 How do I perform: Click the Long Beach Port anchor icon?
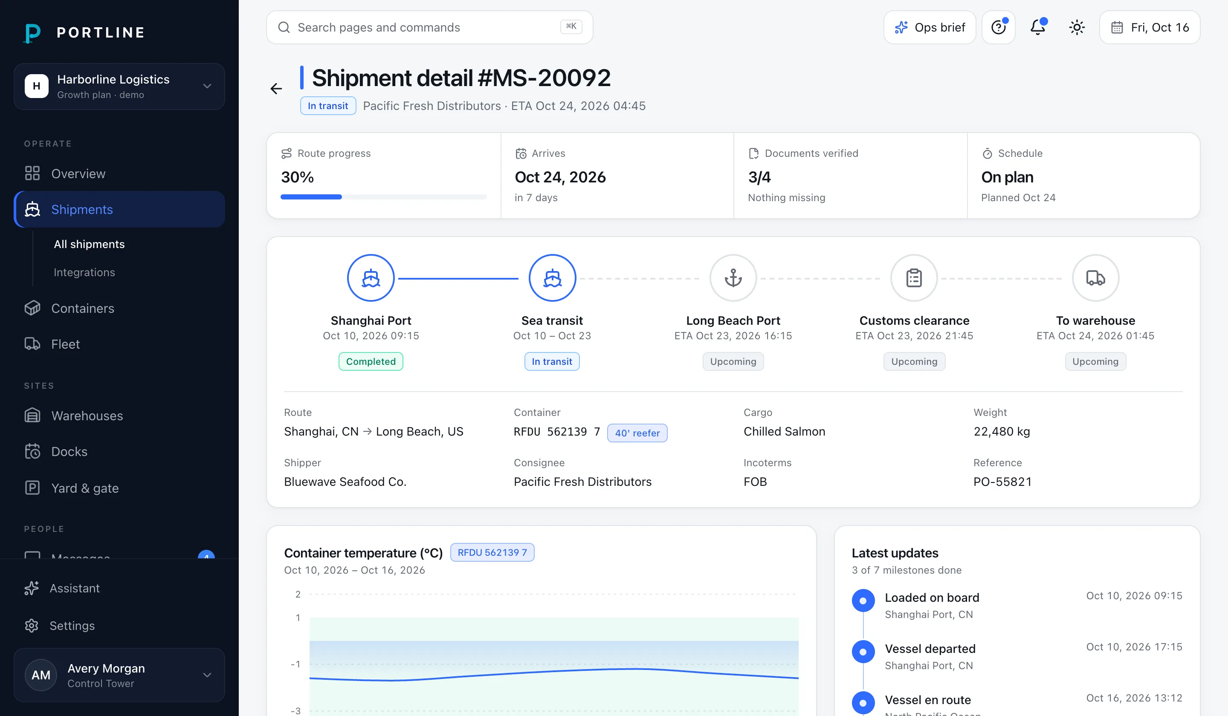pyautogui.click(x=733, y=278)
